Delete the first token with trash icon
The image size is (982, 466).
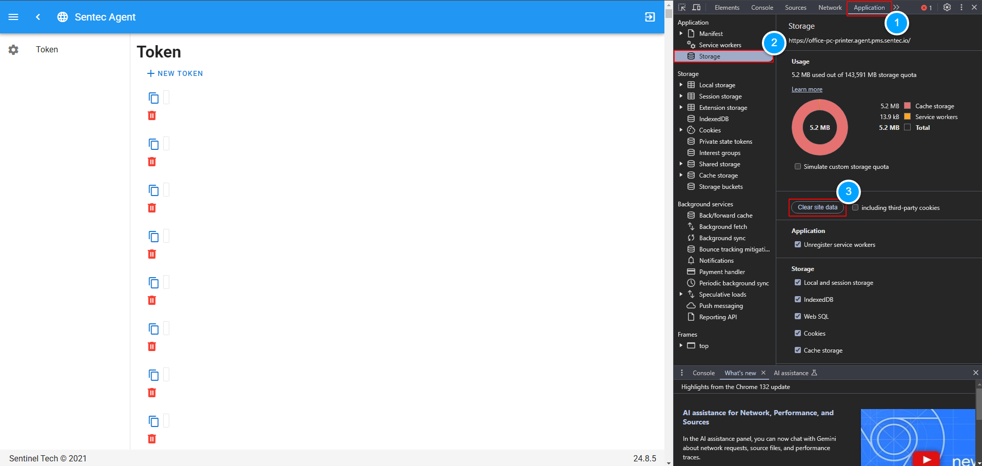152,115
